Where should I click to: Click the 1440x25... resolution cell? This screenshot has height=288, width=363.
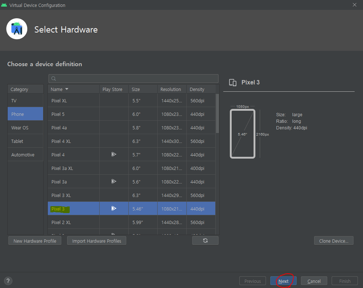tap(171, 101)
